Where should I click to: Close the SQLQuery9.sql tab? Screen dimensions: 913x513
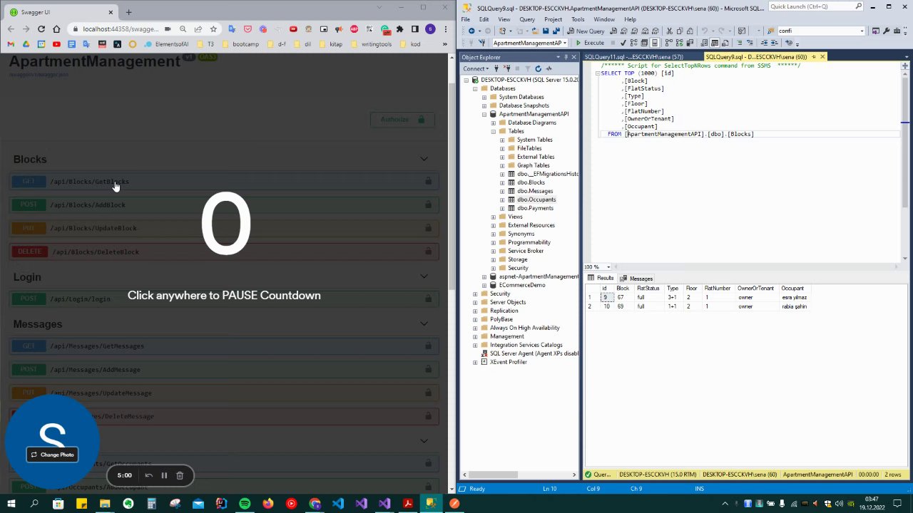coord(822,57)
